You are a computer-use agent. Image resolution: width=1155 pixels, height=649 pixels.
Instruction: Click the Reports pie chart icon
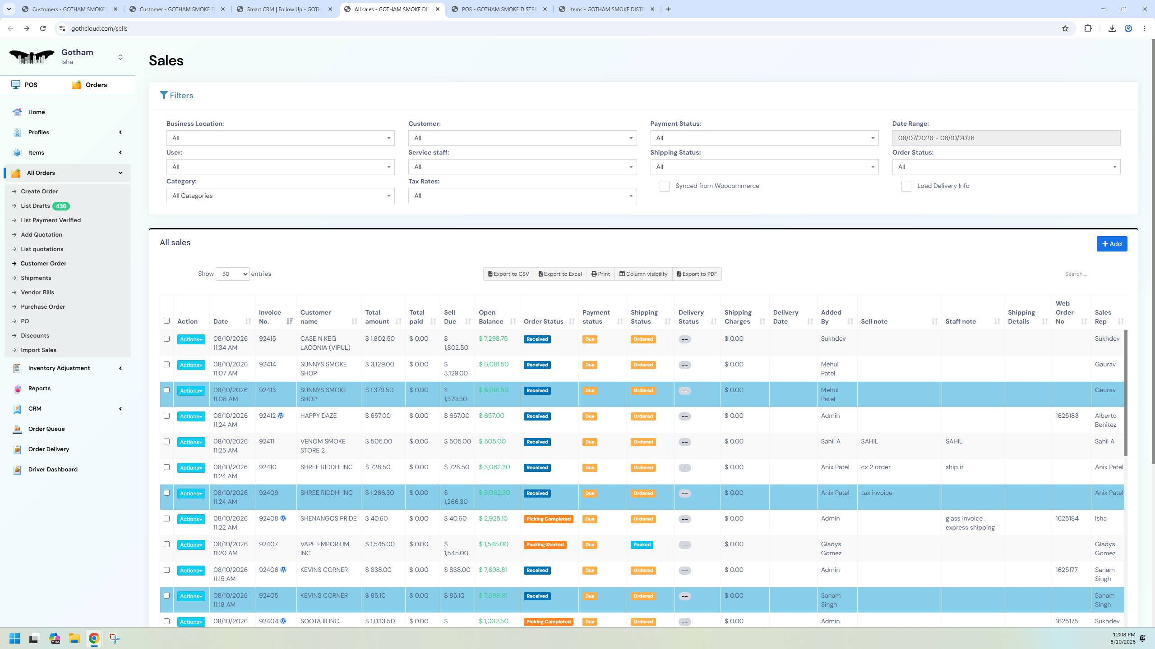tap(17, 388)
